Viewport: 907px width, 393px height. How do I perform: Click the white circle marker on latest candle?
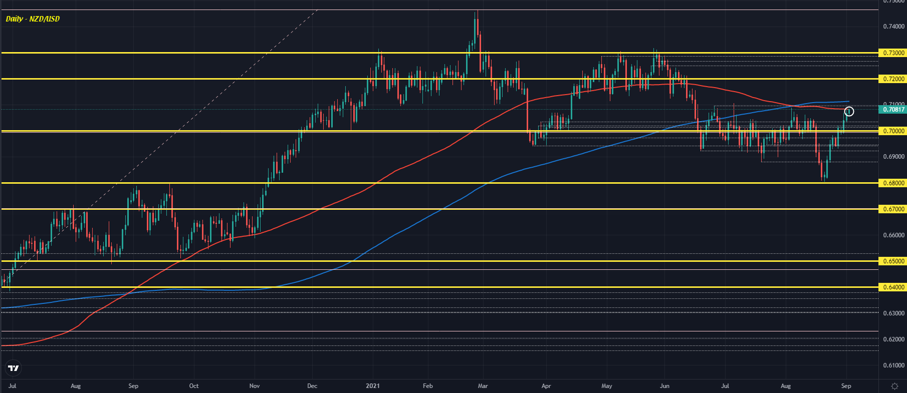point(849,111)
